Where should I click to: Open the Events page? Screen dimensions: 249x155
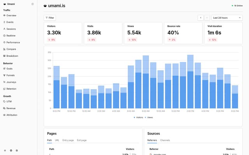coord(10,22)
